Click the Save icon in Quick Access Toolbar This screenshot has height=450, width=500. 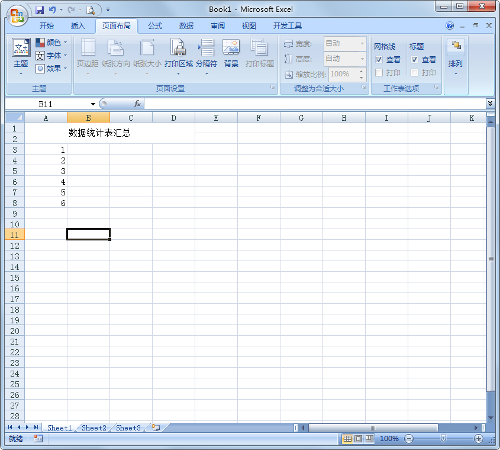(x=39, y=9)
